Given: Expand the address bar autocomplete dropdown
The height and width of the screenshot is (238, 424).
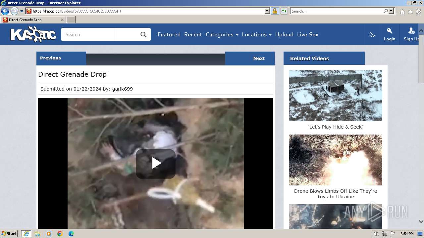Looking at the screenshot, I should 267,11.
